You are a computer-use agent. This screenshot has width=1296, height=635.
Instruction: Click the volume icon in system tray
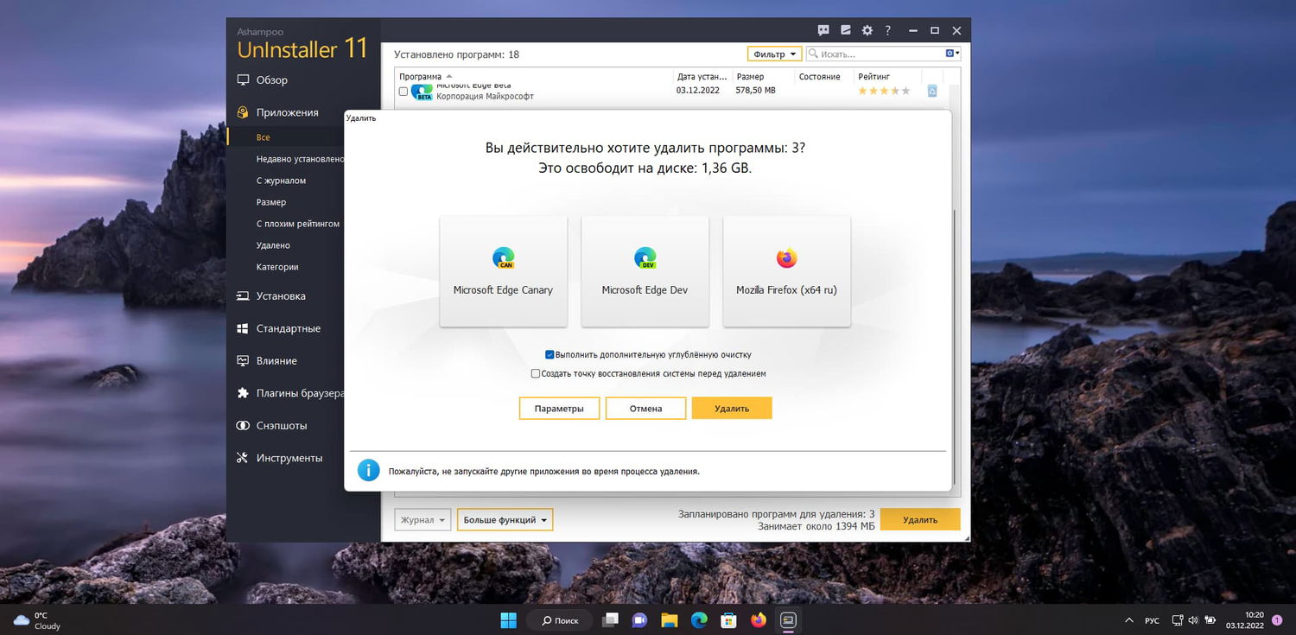(1193, 620)
